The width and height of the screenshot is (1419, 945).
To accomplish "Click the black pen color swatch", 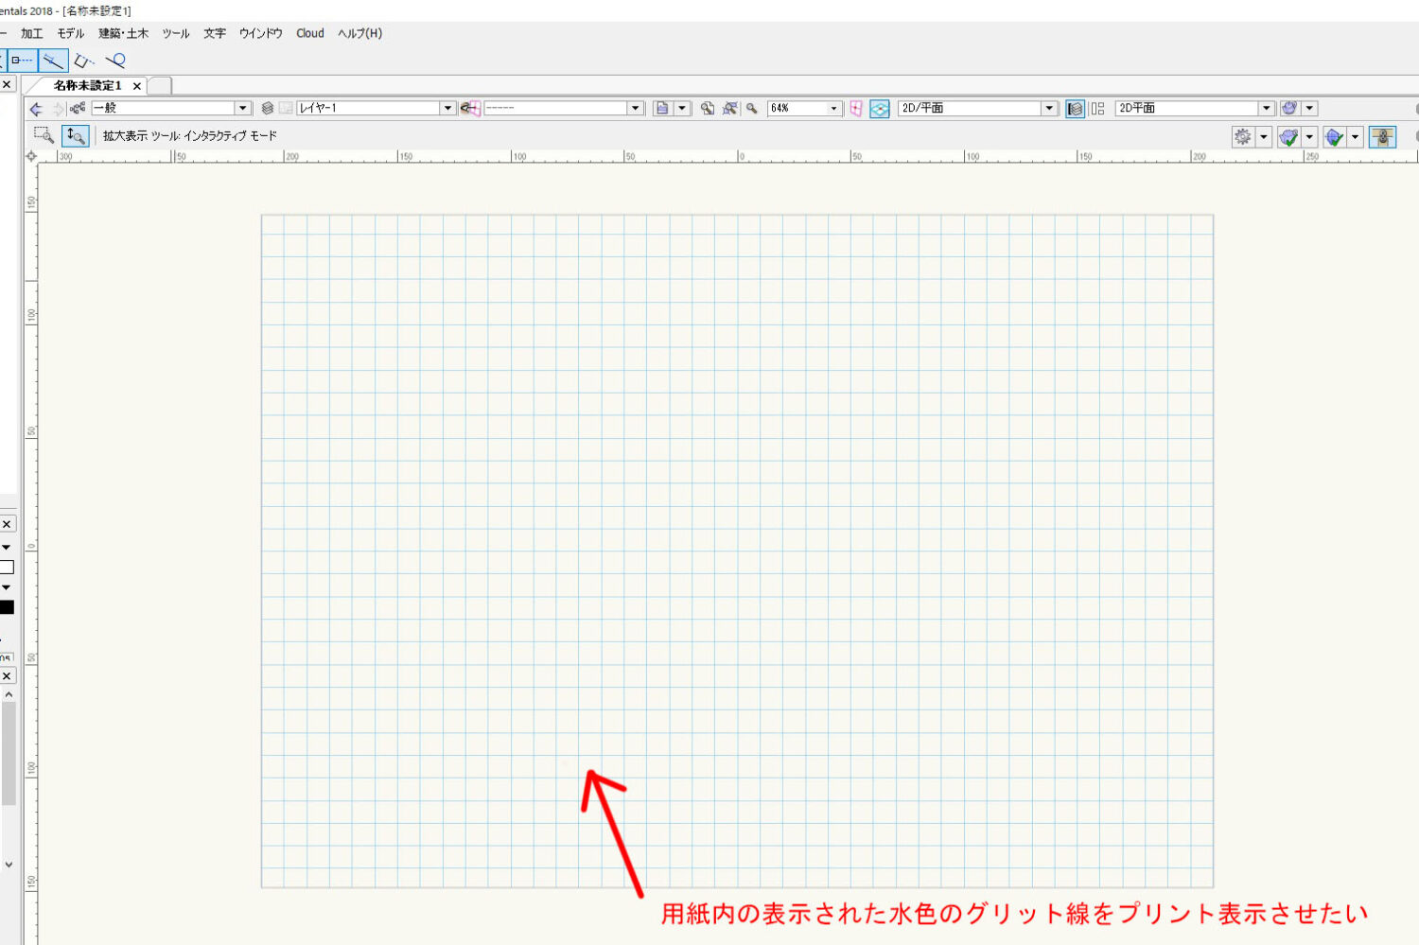I will click(6, 607).
